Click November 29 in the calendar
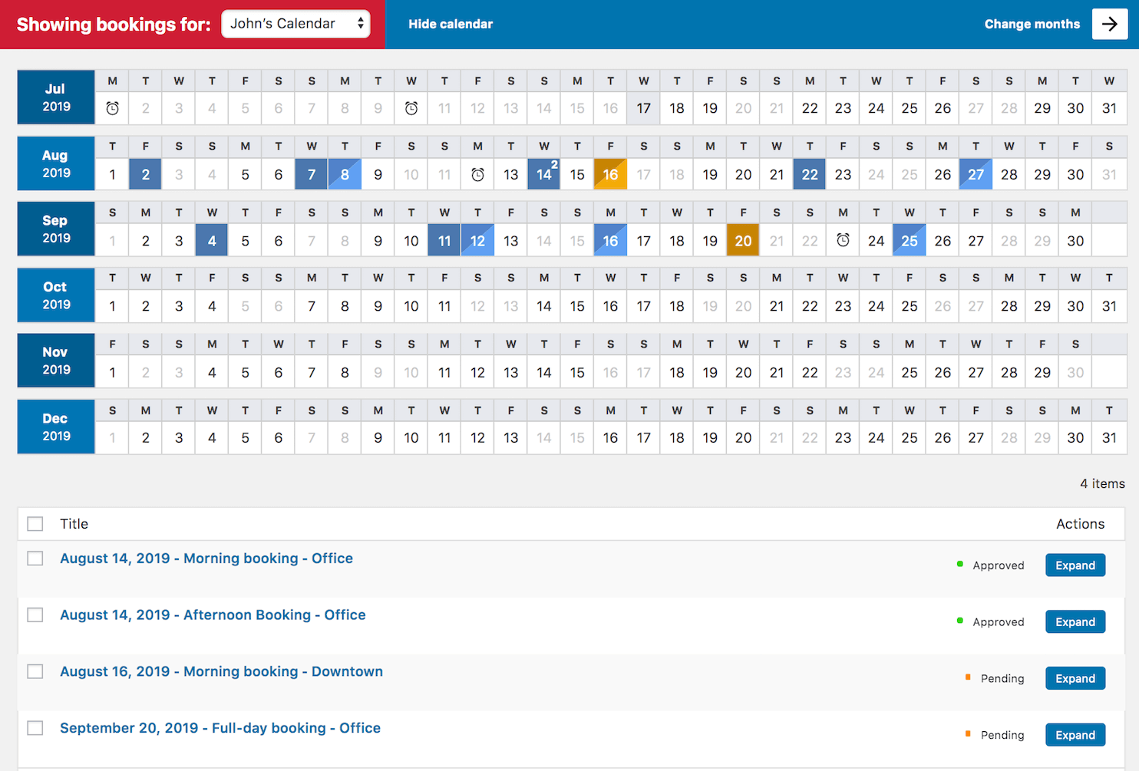Screen dimensions: 1139x771 [x=1042, y=372]
